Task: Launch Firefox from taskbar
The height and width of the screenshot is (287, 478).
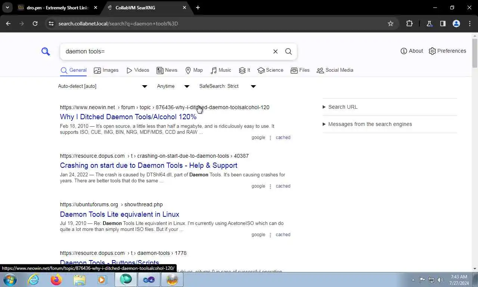Action: tap(56, 280)
